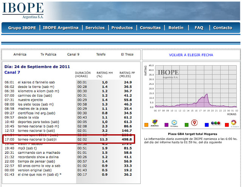The image size is (242, 187).
Task: Switch to the Telefe channel tab
Action: click(x=101, y=54)
